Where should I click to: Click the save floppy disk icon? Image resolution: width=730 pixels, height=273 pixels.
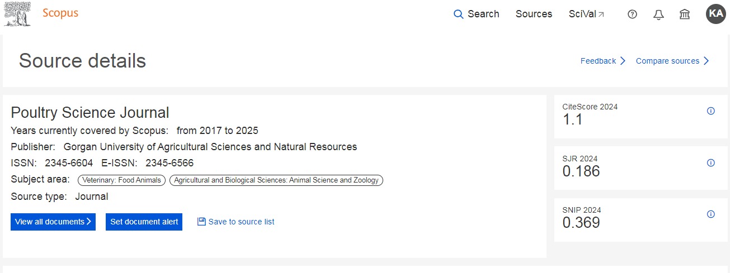[x=201, y=222]
